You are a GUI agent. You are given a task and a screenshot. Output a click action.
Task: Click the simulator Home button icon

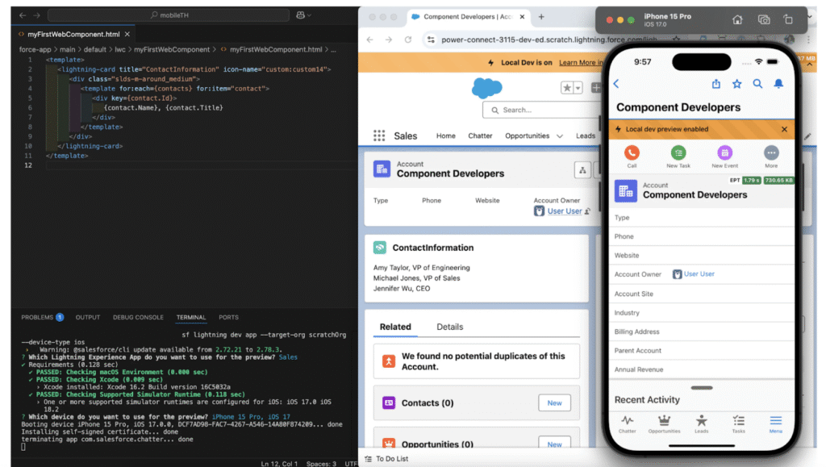point(737,20)
